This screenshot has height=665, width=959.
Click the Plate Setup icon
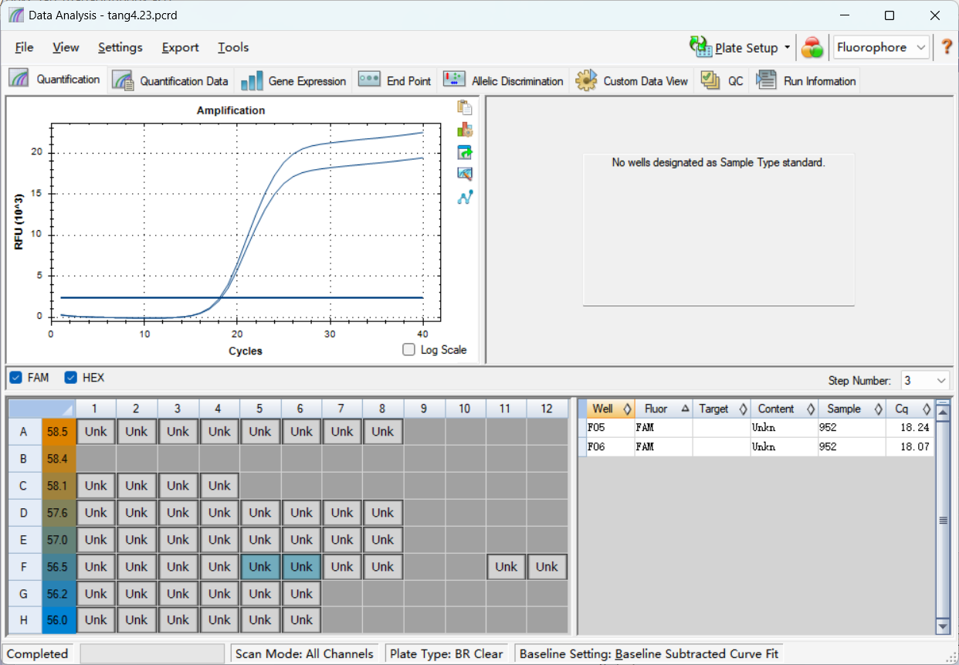coord(701,47)
